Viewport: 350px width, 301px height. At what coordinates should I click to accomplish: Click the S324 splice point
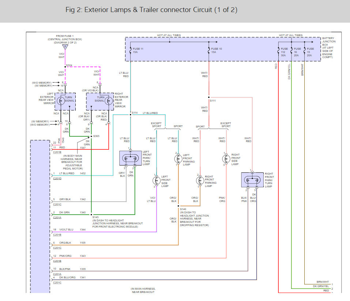(65, 67)
